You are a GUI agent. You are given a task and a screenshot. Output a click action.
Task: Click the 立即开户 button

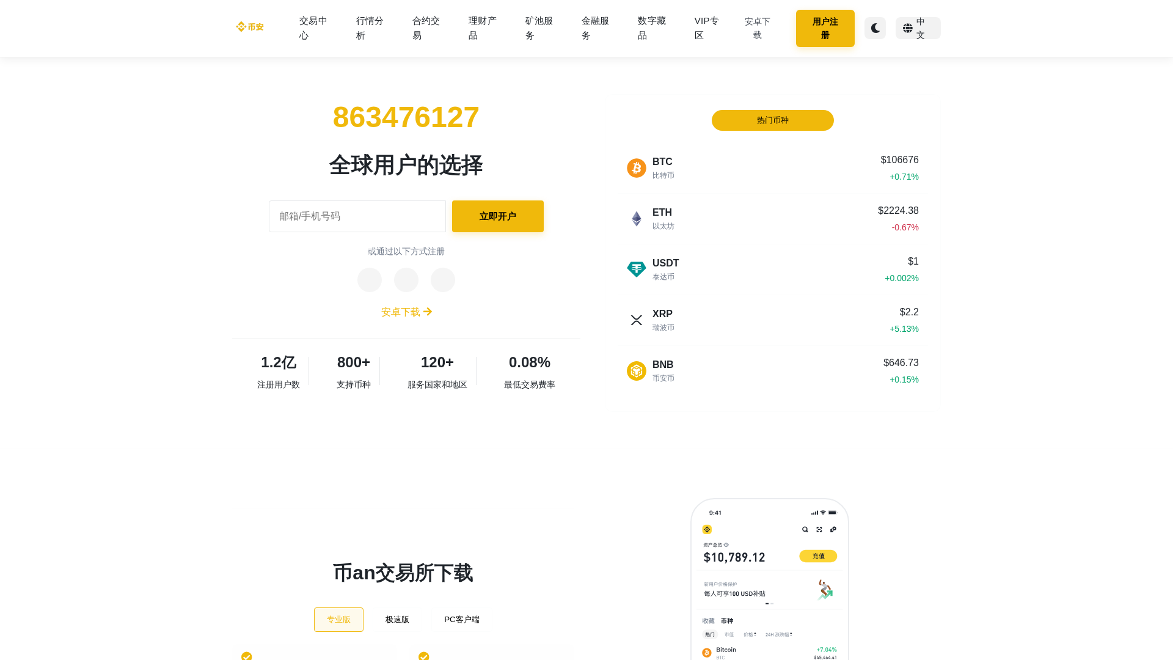click(x=498, y=216)
